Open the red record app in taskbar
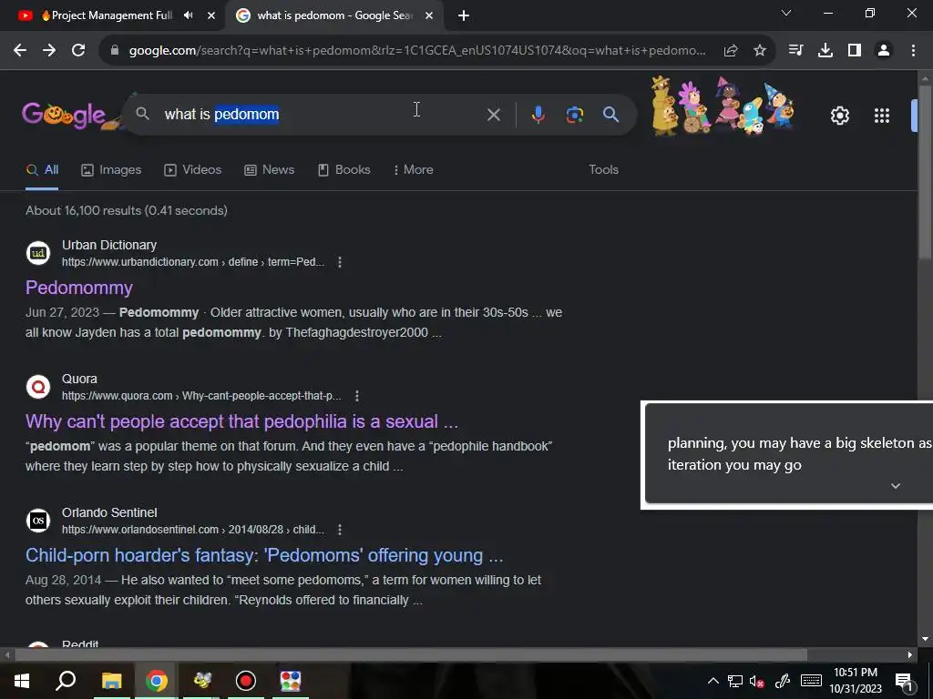Screen dimensions: 933x699 246,681
